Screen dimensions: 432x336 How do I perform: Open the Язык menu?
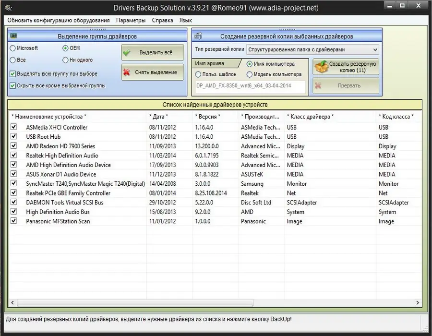(186, 20)
